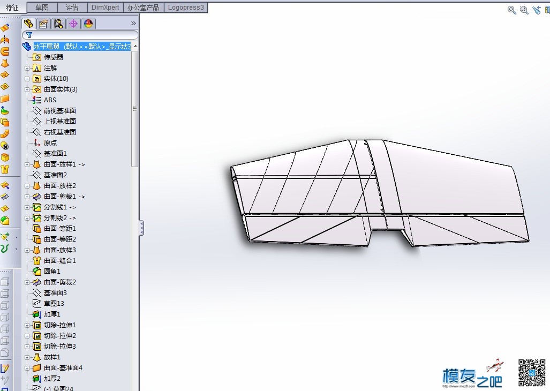This screenshot has width=550, height=391.
Task: Select the 加厚1 thicken feature
Action: pos(47,314)
